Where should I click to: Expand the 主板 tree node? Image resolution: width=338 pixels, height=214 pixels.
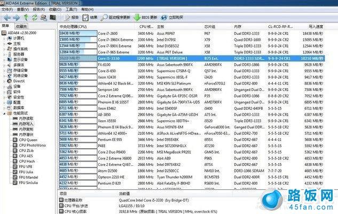pos(4,44)
